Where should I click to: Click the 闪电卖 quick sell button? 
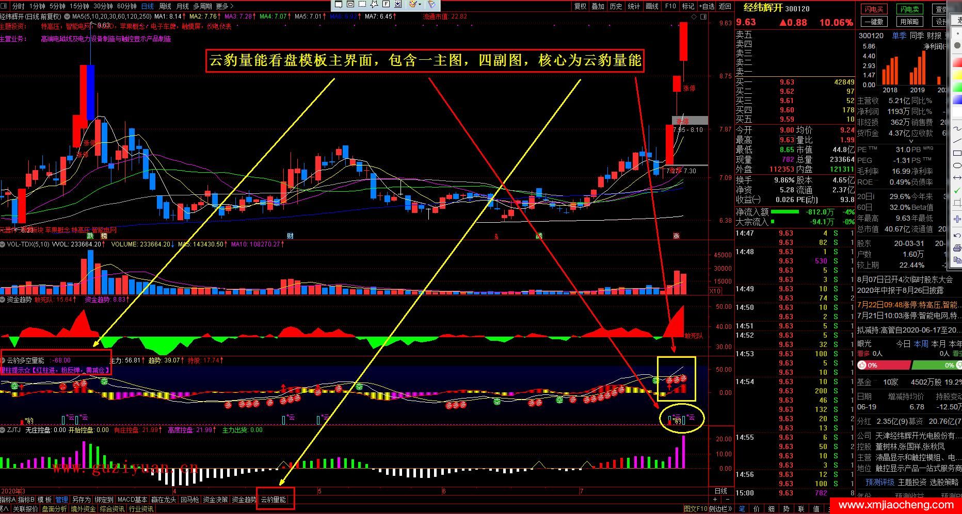[x=909, y=9]
